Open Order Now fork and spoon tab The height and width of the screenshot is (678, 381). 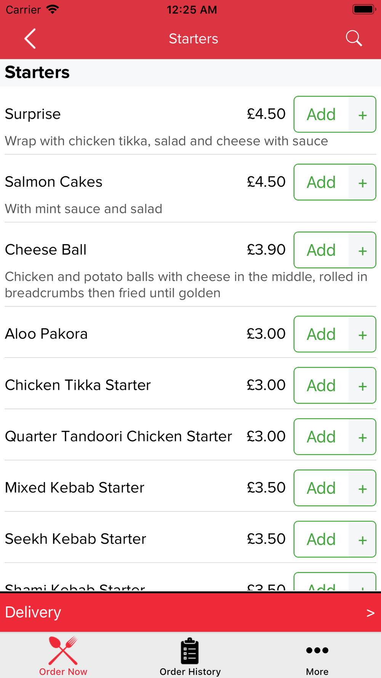pos(63,656)
